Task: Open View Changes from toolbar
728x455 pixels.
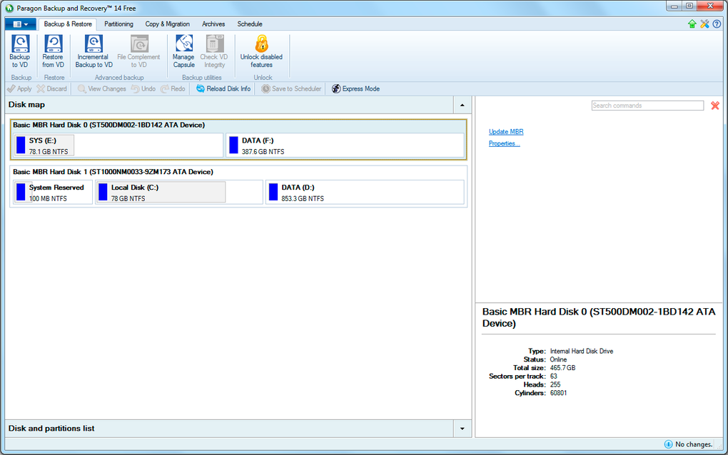Action: click(101, 88)
